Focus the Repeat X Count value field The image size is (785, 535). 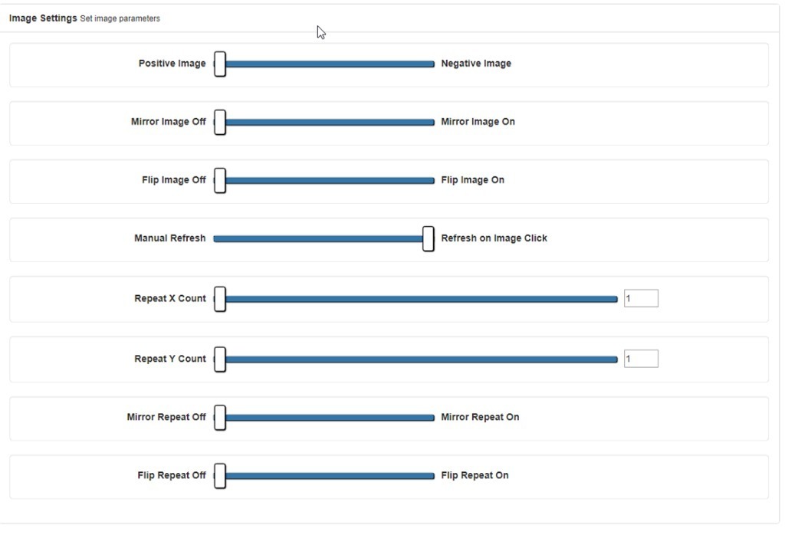point(641,298)
